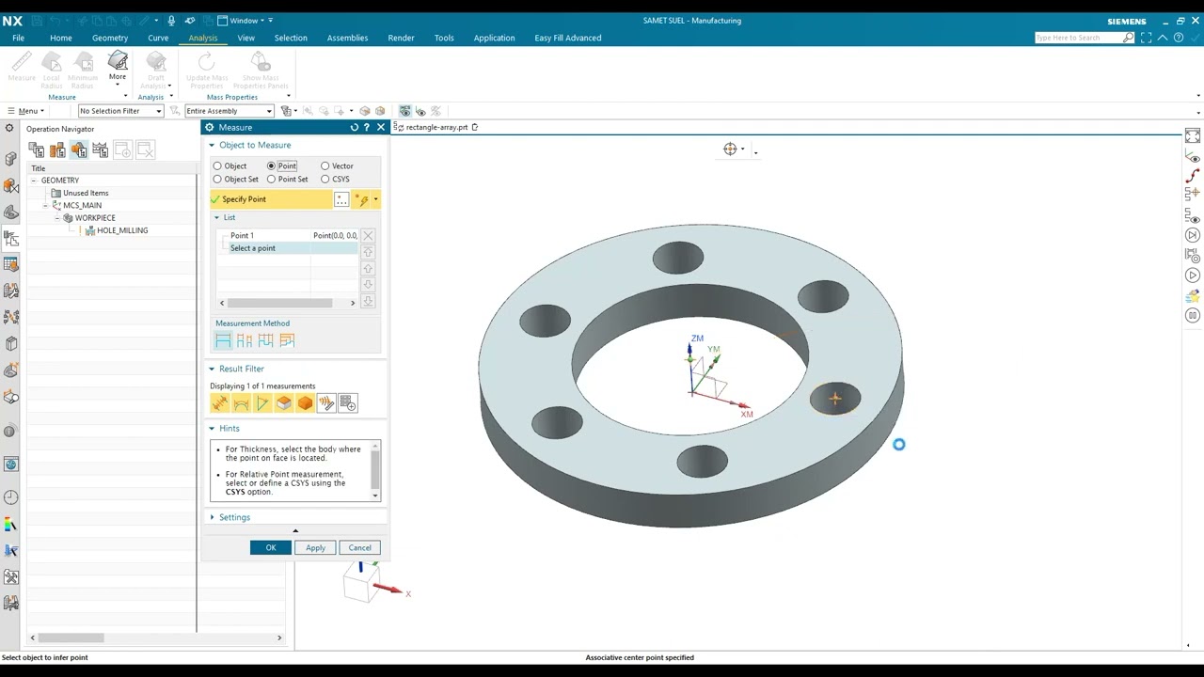This screenshot has width=1204, height=677.
Task: Select HOLE_MILLING in the navigator tree
Action: tap(122, 230)
